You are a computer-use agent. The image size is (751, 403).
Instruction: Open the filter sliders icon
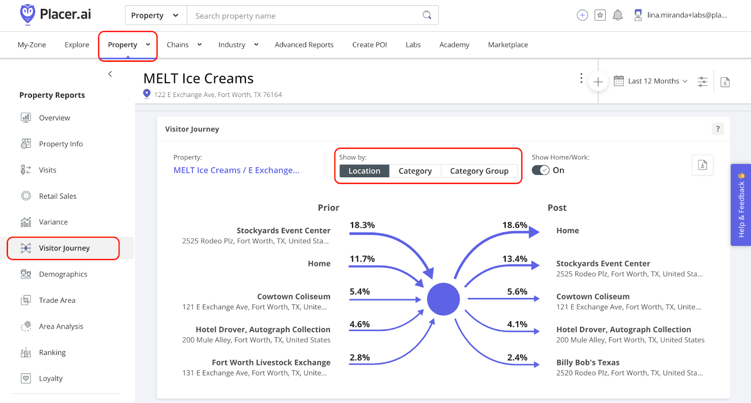tap(702, 82)
